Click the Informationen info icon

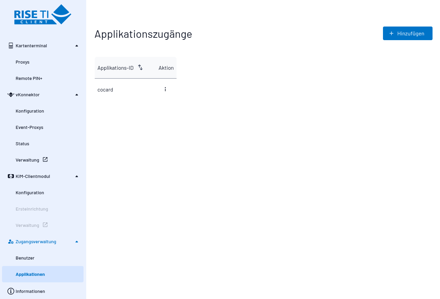tap(11, 291)
